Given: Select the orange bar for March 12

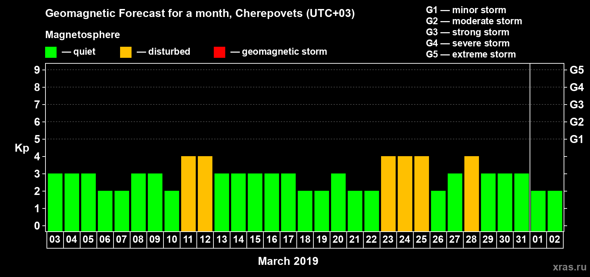Looking at the screenshot, I should click(205, 194).
